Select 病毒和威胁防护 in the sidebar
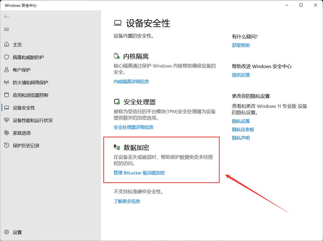The width and height of the screenshot is (323, 241). click(x=29, y=57)
